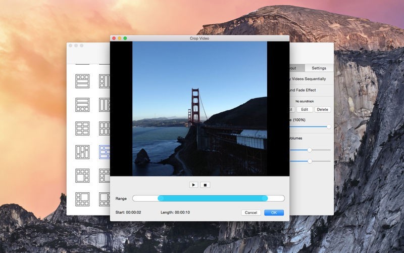Click the soundtrack Edit button
Screen dimensions: 404x253
pos(305,109)
